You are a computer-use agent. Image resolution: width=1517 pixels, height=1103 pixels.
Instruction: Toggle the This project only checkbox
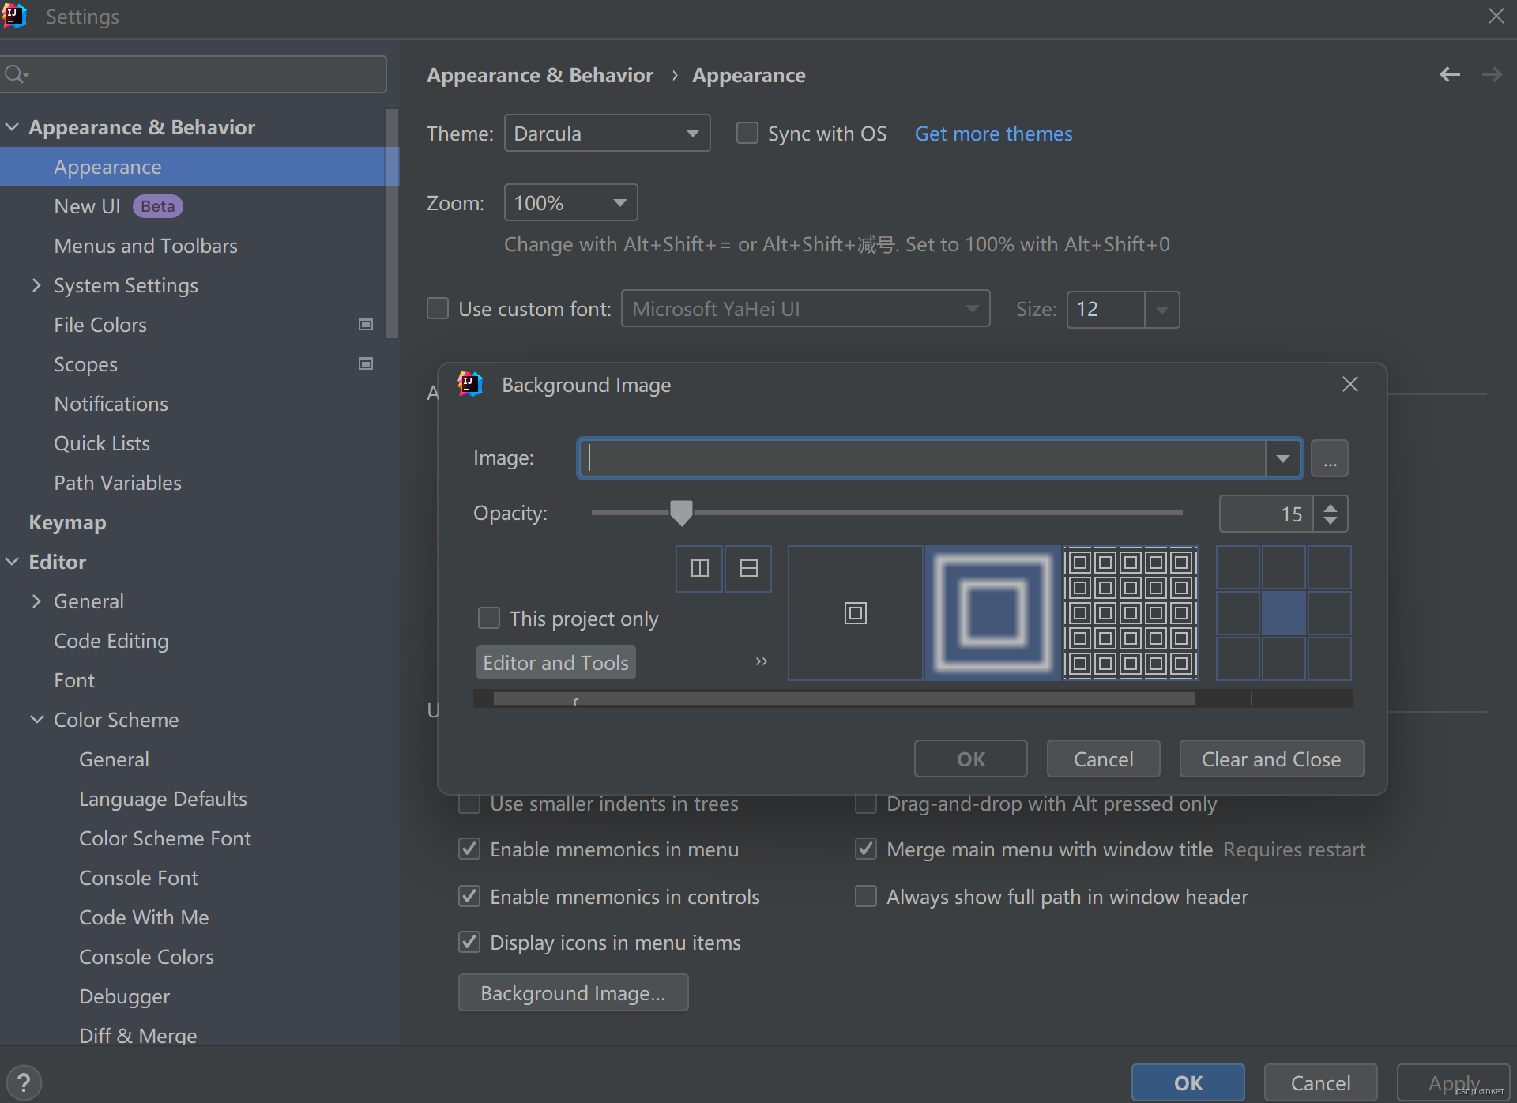[x=487, y=619]
